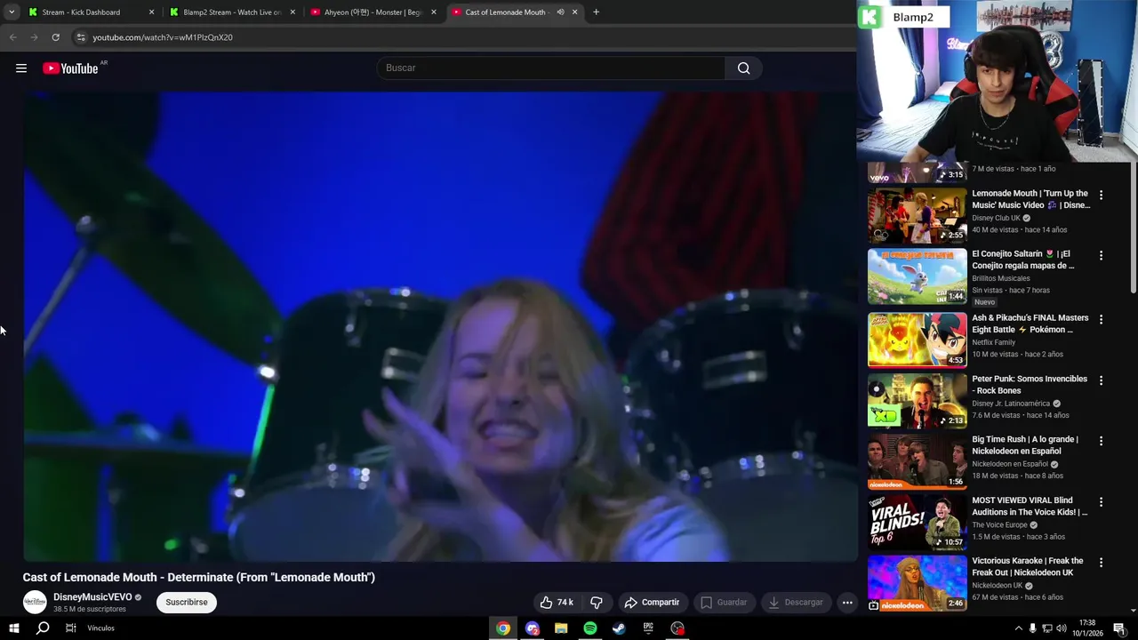Open the DisneyMusicVEVO channel avatar
The width and height of the screenshot is (1138, 640).
35,602
